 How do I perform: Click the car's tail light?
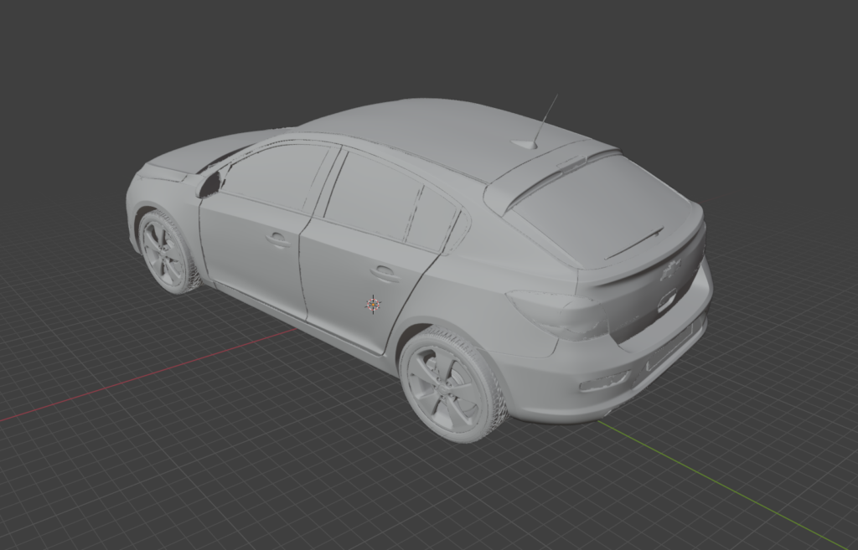coord(558,315)
